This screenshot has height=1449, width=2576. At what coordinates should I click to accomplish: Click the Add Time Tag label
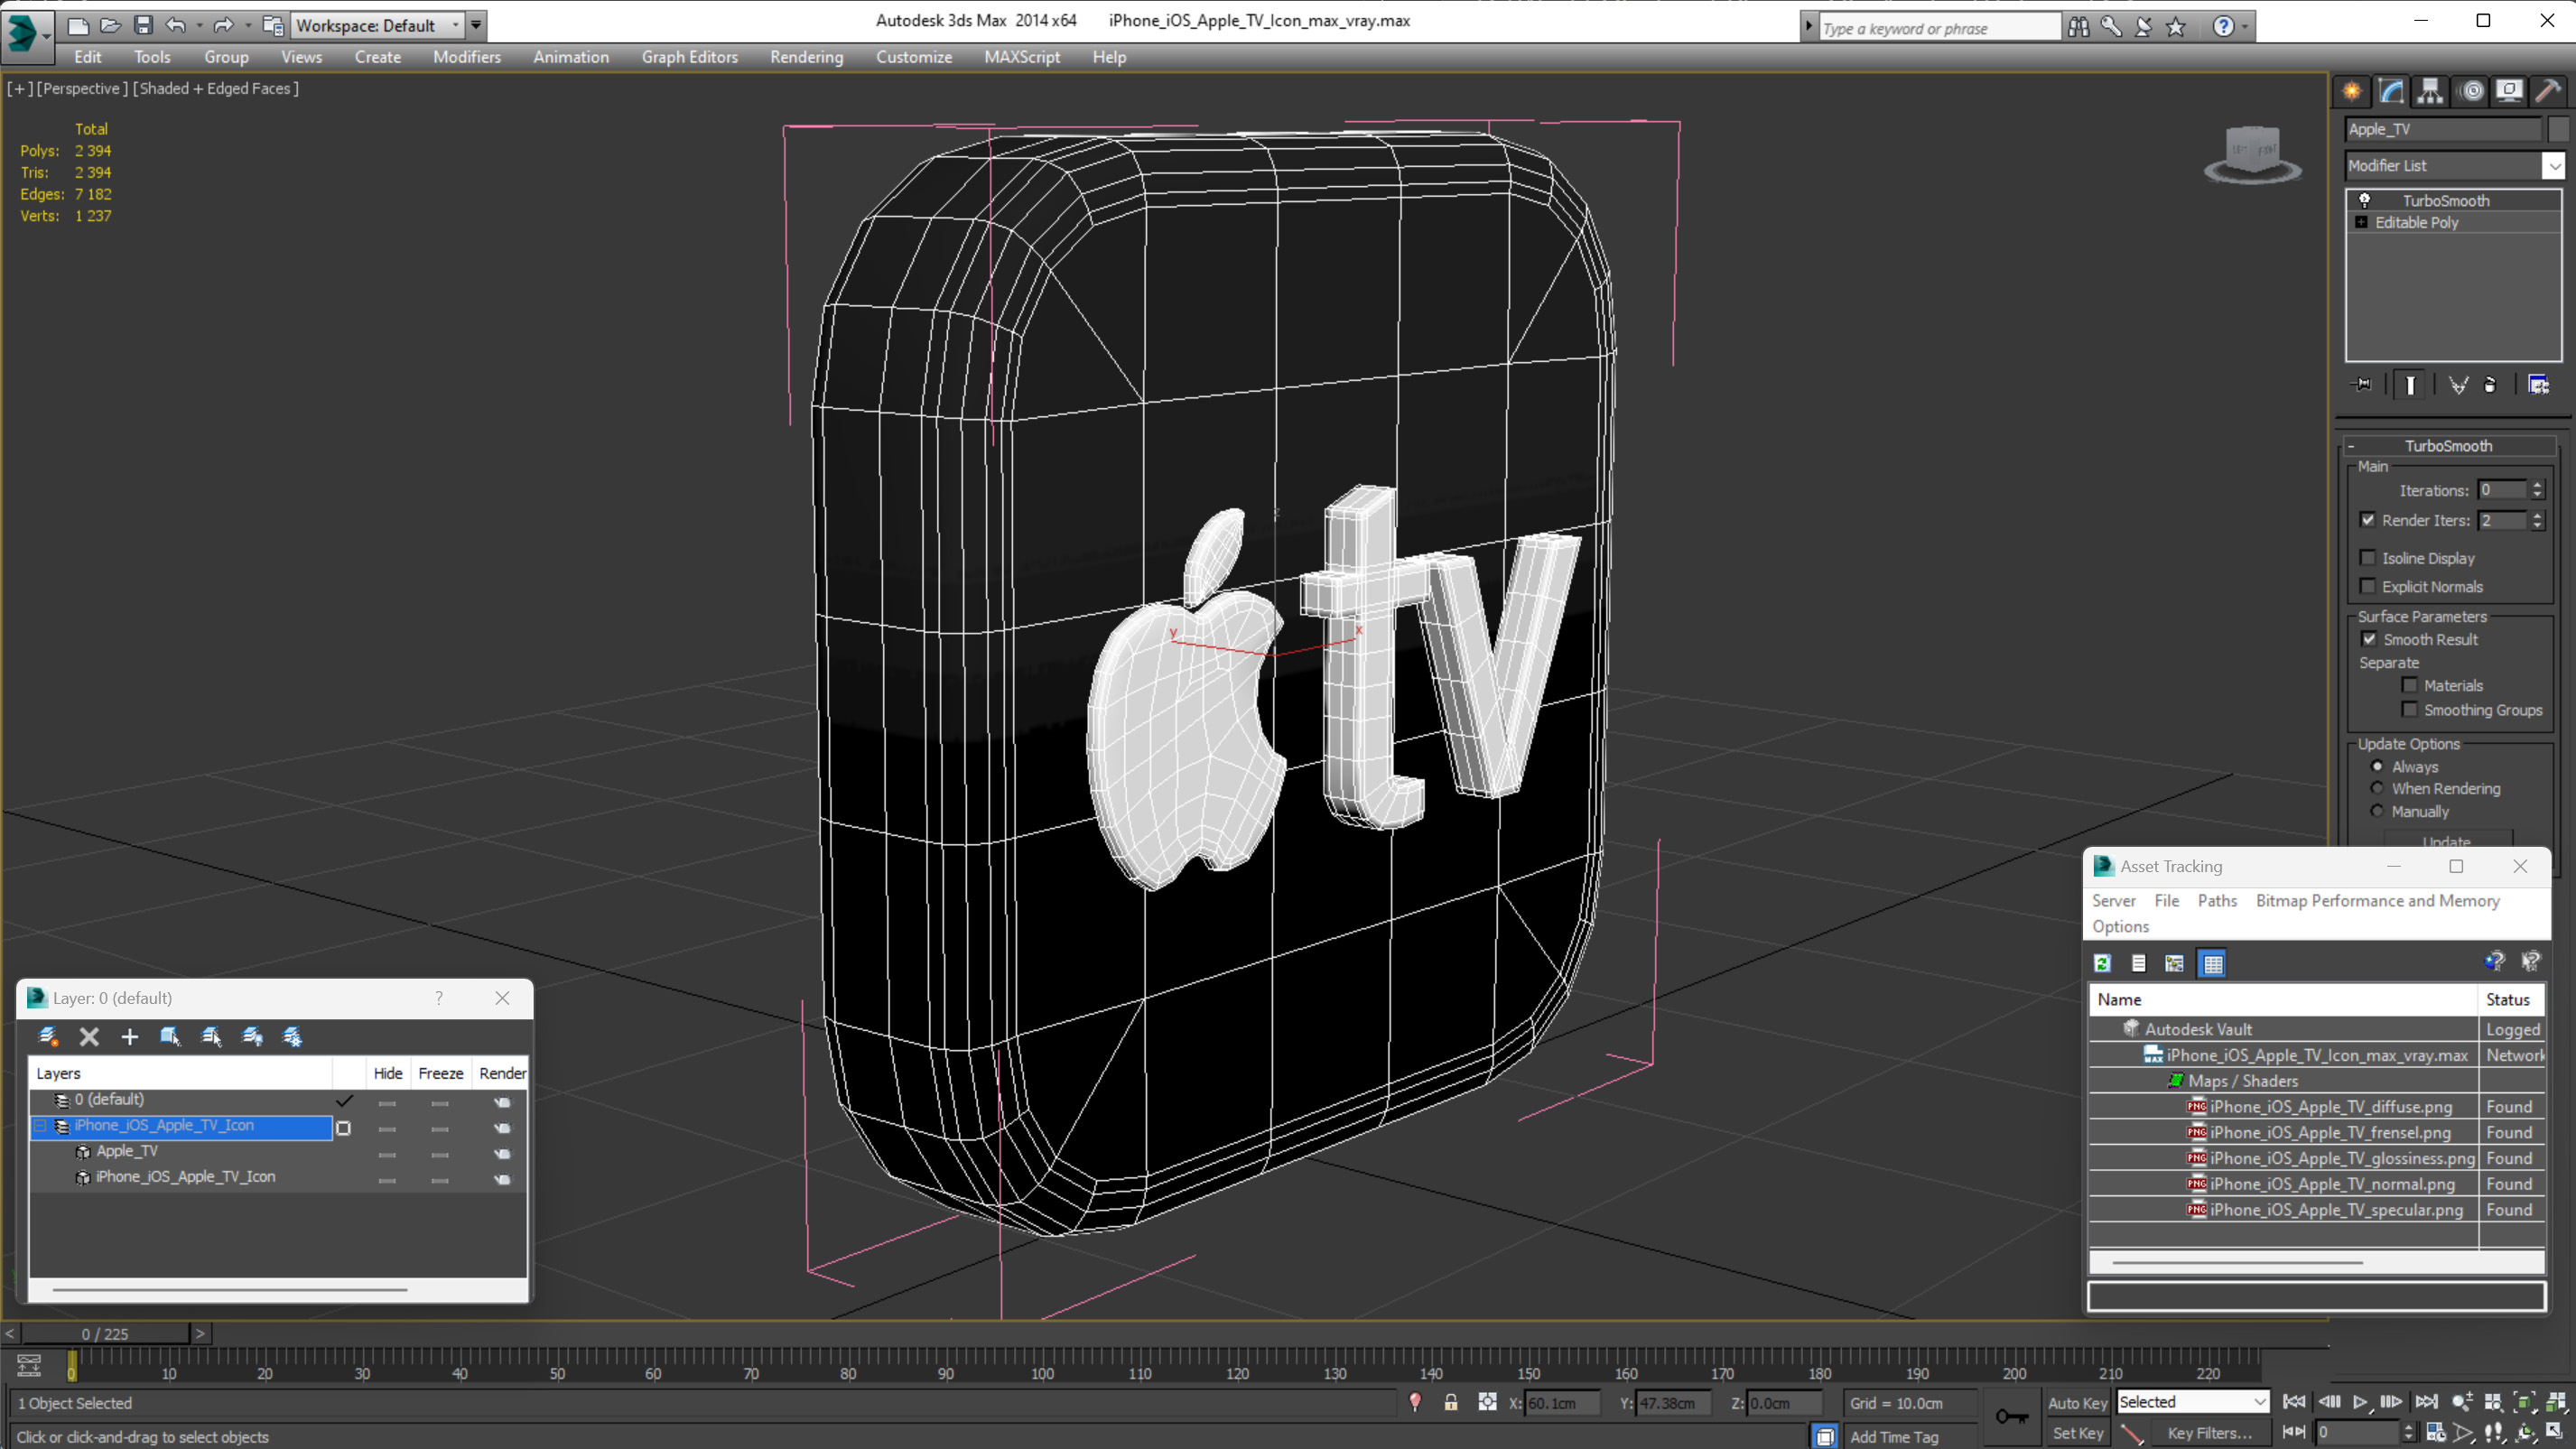1893,1437
